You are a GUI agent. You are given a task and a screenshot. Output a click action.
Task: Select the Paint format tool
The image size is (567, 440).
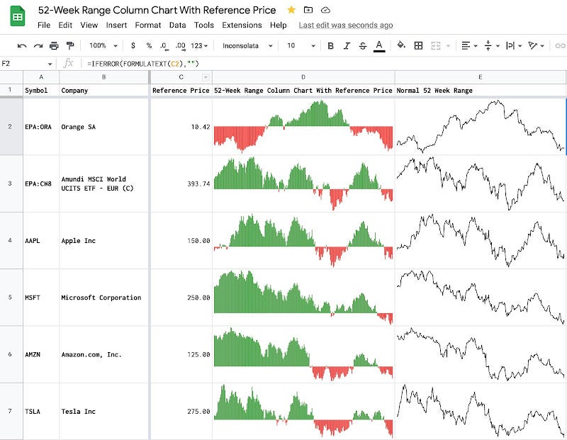point(70,45)
